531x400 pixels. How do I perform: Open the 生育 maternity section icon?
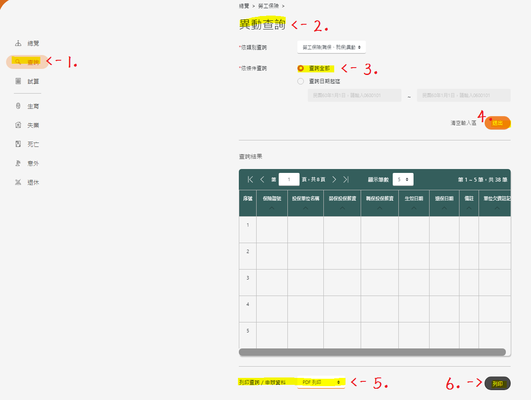point(18,106)
